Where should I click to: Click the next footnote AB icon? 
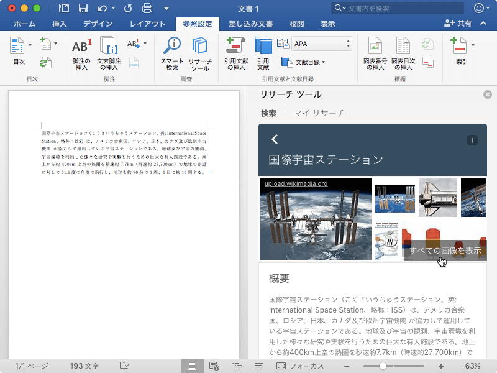tap(134, 44)
